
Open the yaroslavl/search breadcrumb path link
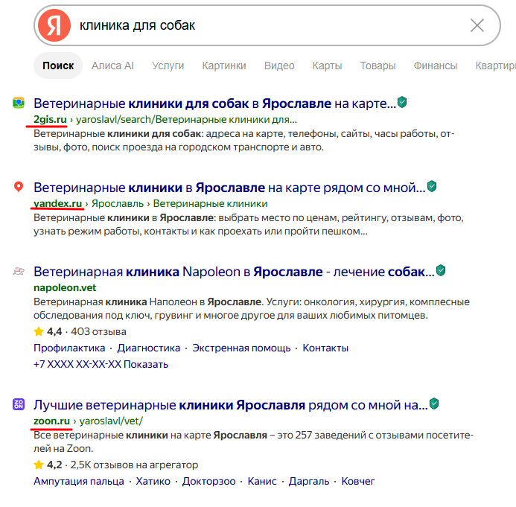186,119
